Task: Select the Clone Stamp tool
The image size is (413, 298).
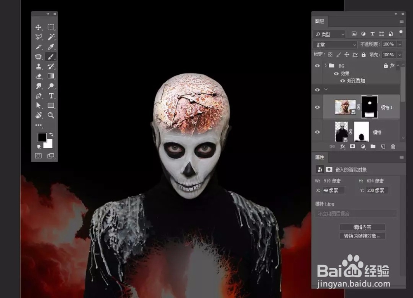Action: click(x=38, y=66)
